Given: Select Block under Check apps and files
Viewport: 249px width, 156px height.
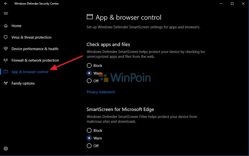Looking at the screenshot, I should tap(89, 66).
